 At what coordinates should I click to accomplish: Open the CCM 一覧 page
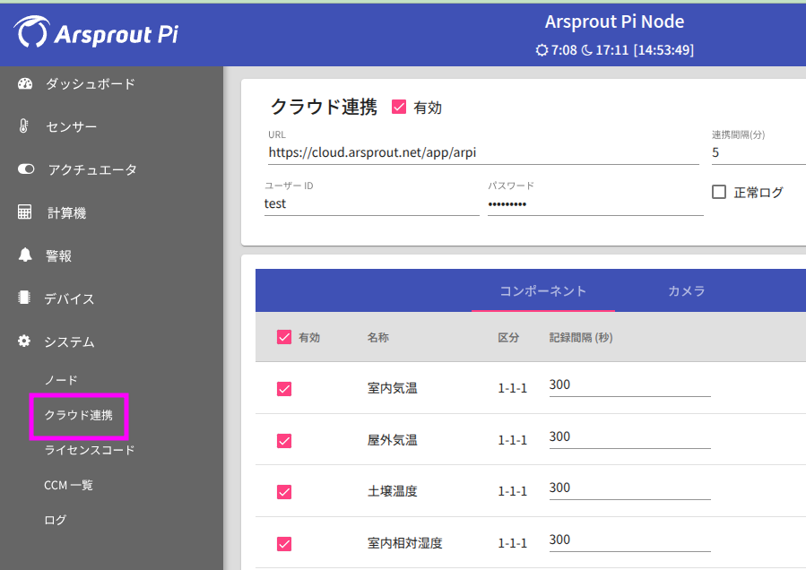coord(69,485)
